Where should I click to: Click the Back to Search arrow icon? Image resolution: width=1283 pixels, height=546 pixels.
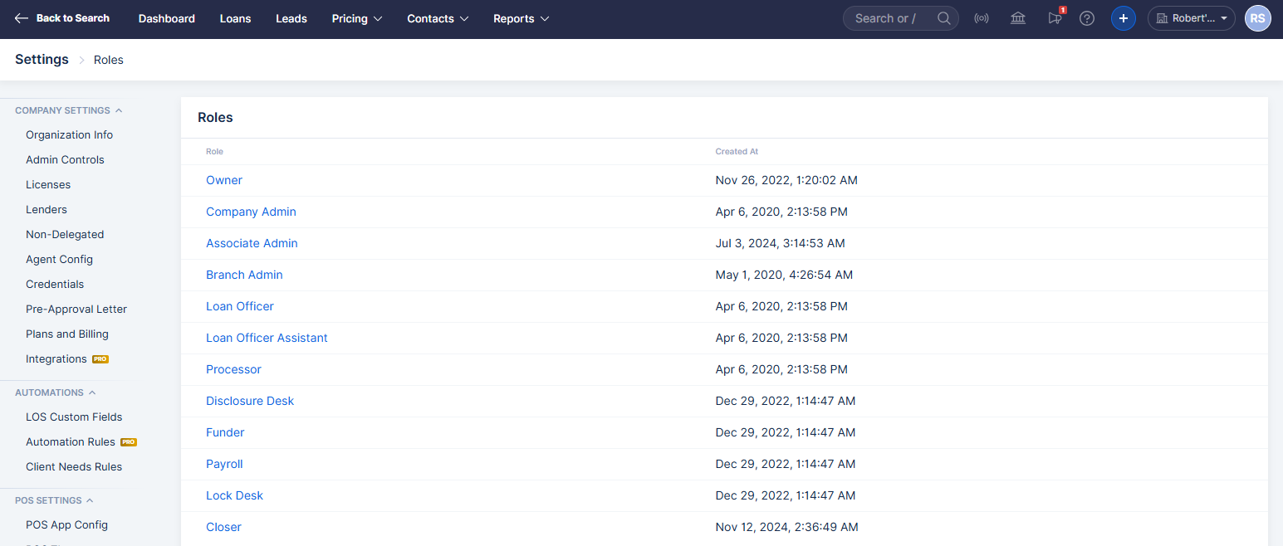pos(22,18)
